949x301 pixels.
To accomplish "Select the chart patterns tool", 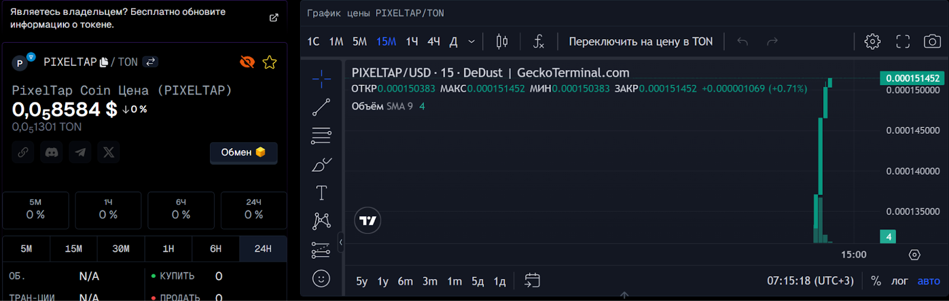I will (x=321, y=221).
